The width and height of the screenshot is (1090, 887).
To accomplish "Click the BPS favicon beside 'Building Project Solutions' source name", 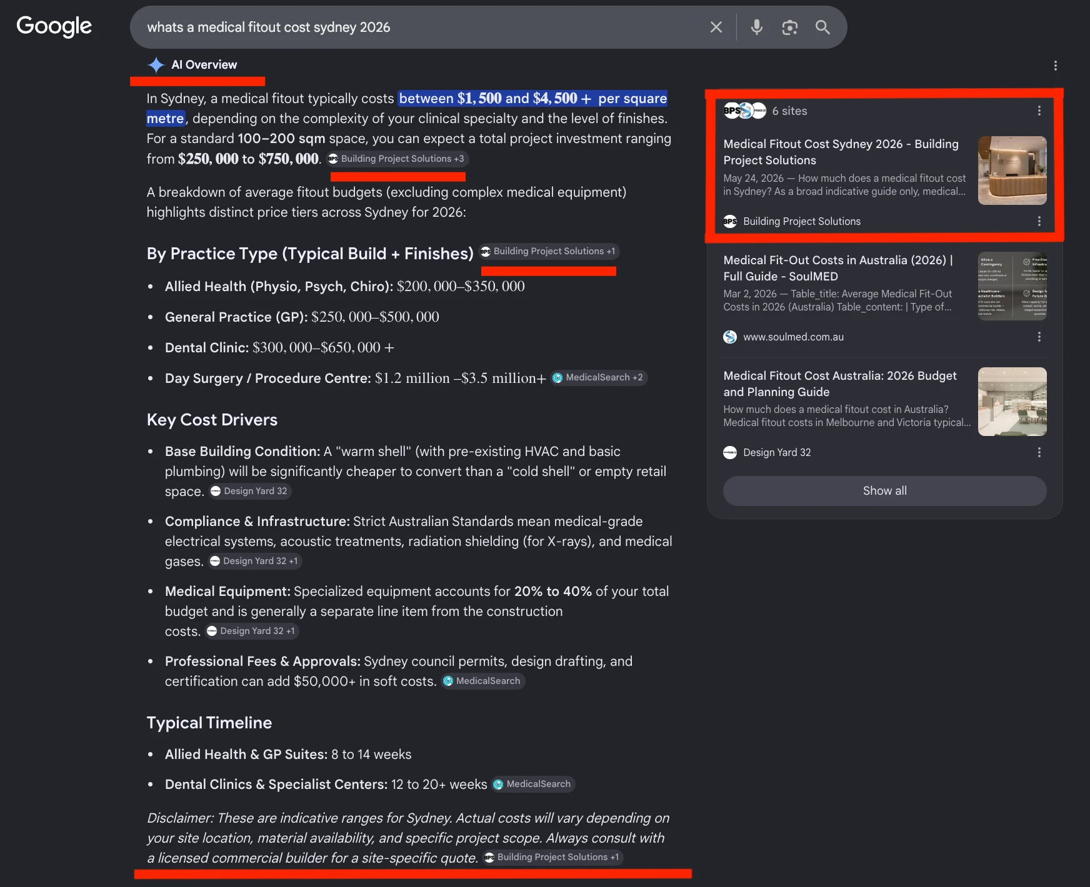I will 730,221.
